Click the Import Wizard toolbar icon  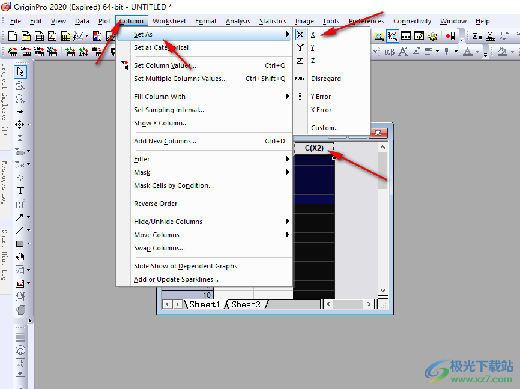(13, 52)
